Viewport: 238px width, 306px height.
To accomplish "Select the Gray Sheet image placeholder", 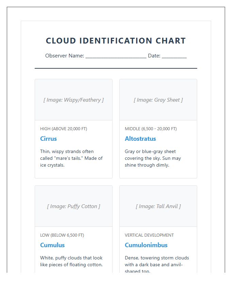I will click(158, 100).
